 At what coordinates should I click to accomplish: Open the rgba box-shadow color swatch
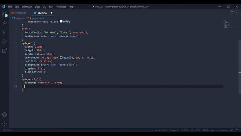pos(61,57)
